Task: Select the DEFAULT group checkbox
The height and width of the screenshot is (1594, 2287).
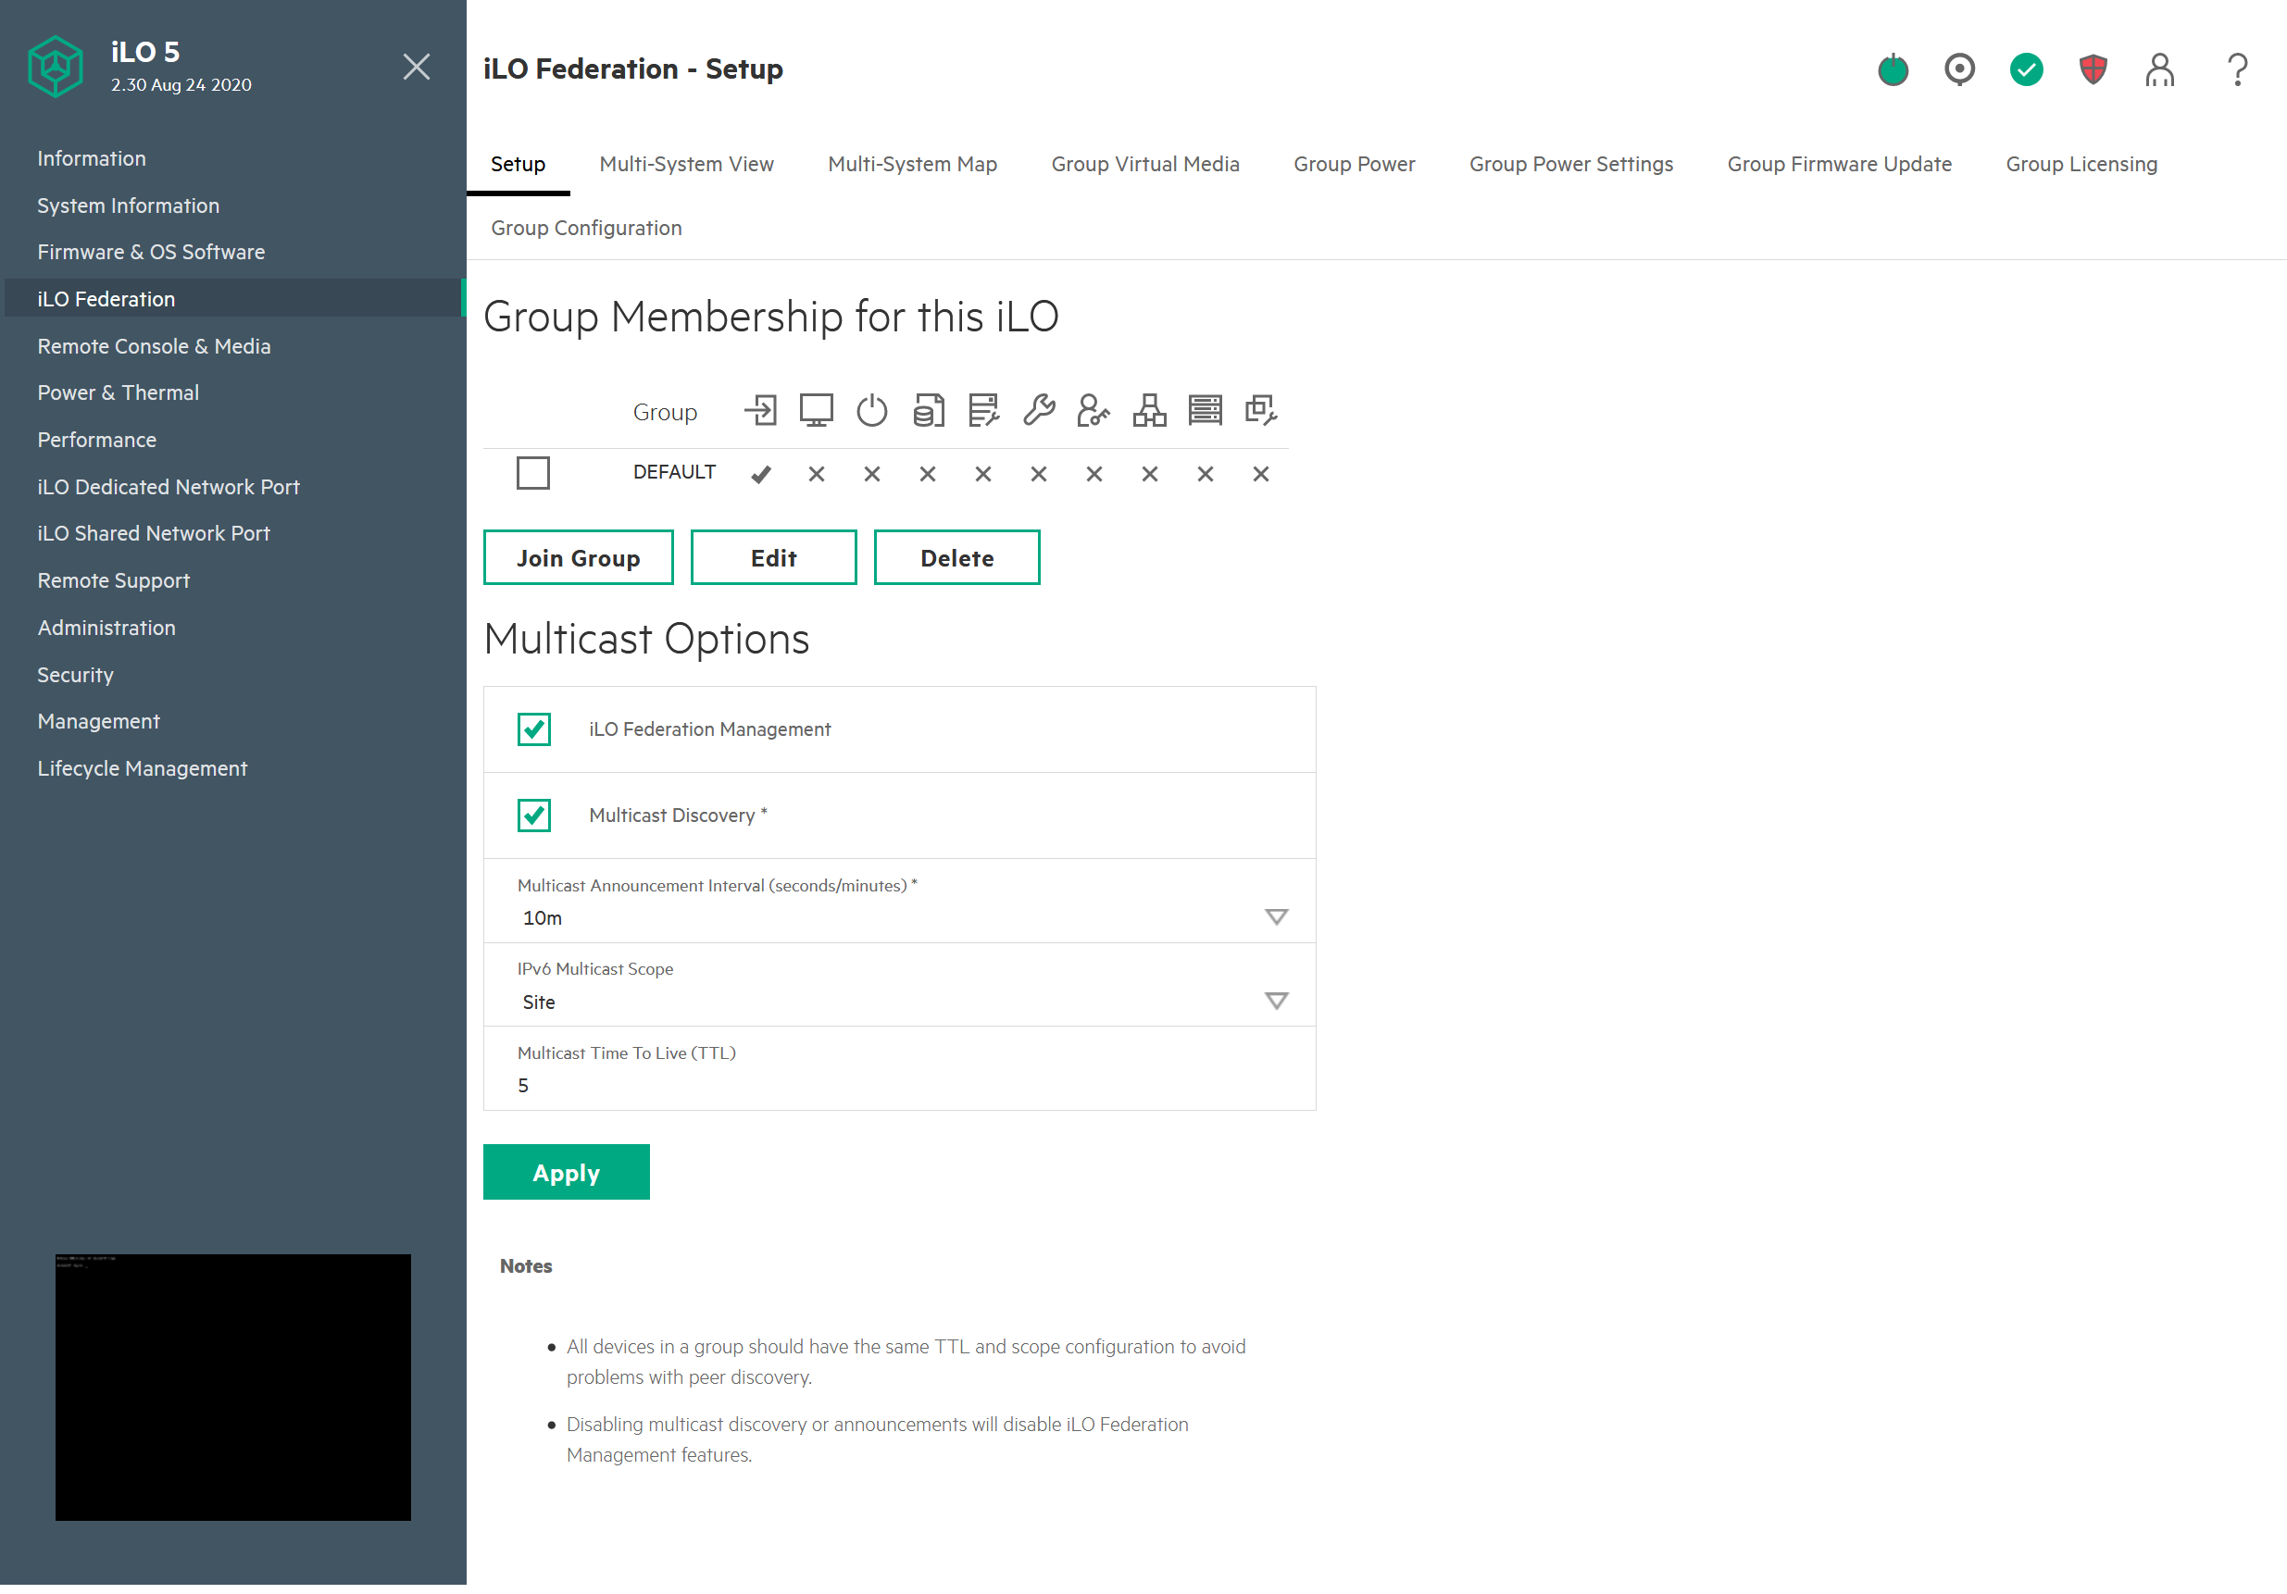Action: (x=533, y=473)
